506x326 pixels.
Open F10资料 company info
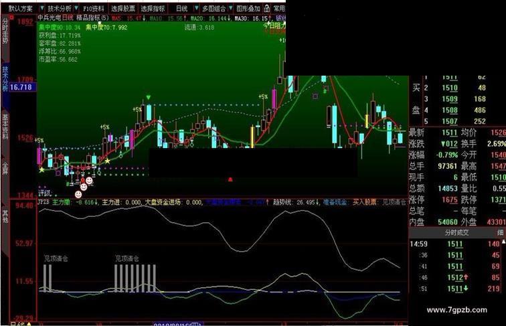[x=94, y=9]
